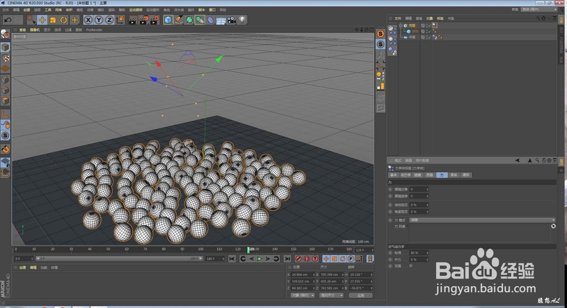Image resolution: width=567 pixels, height=308 pixels.
Task: Switch to the 动力学 tab
Action: pos(405,175)
